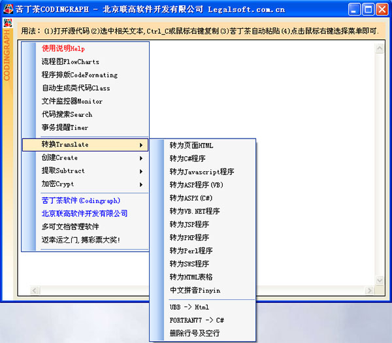This screenshot has width=392, height=343.
Task: Click the vertical scrollbar down arrow
Action: point(380,280)
